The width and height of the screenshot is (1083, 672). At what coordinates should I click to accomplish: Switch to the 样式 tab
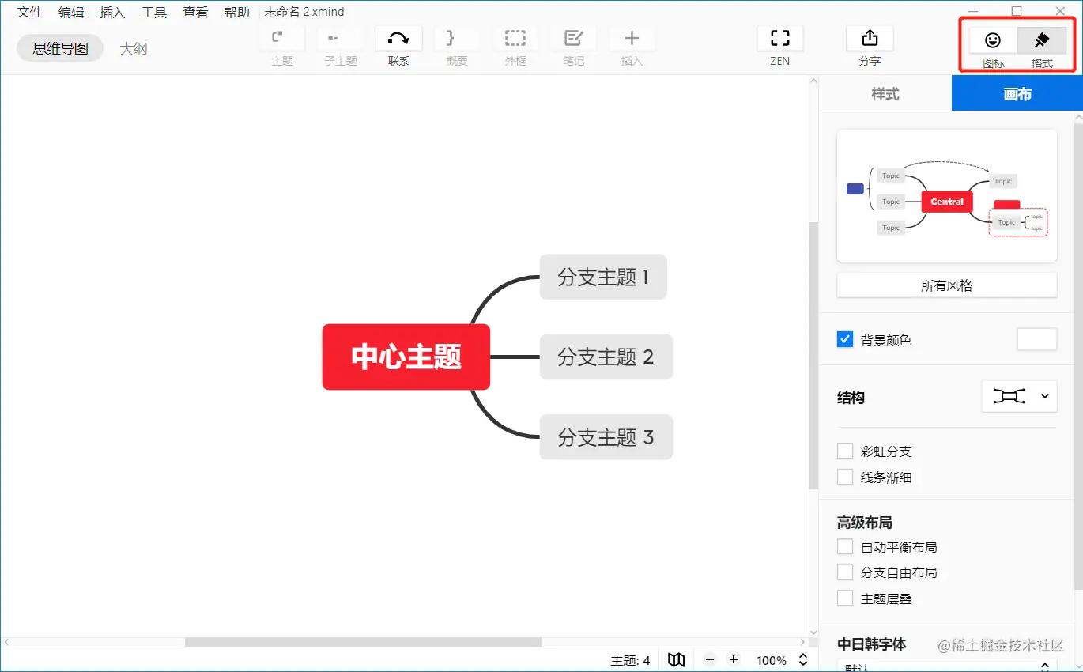pyautogui.click(x=885, y=94)
